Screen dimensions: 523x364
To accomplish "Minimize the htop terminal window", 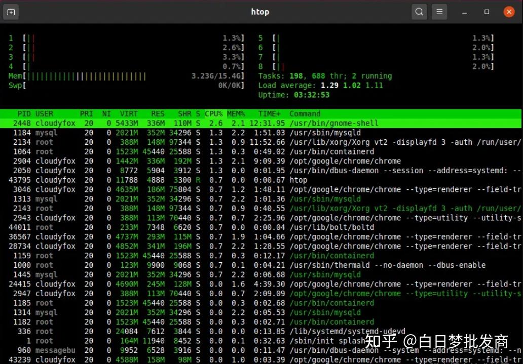I will [x=465, y=12].
